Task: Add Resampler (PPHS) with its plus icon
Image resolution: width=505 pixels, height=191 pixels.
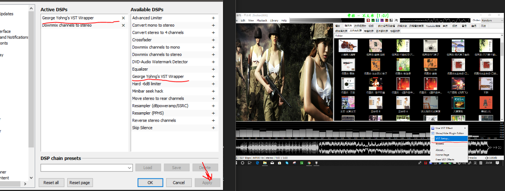Action: coord(213,113)
